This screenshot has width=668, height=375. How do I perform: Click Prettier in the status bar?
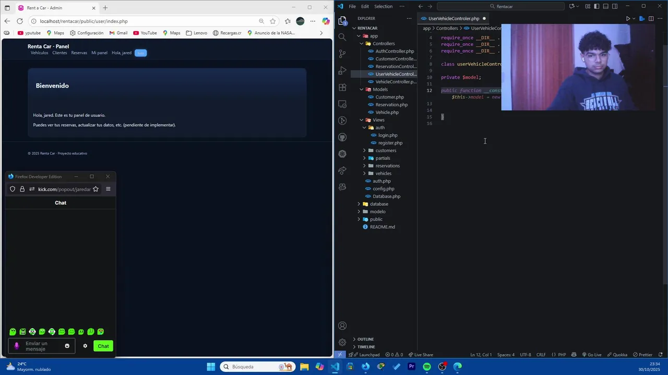(x=642, y=355)
